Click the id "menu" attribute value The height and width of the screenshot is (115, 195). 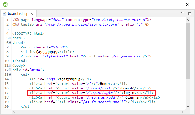coord(36,70)
